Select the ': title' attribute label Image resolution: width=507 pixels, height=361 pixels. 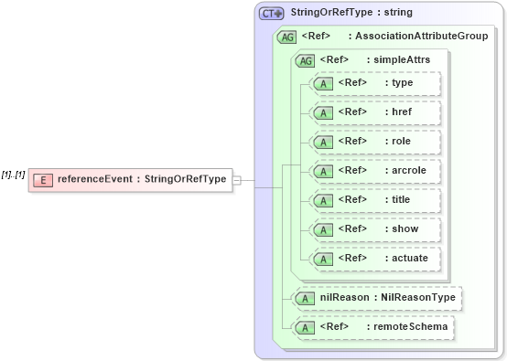(x=397, y=199)
